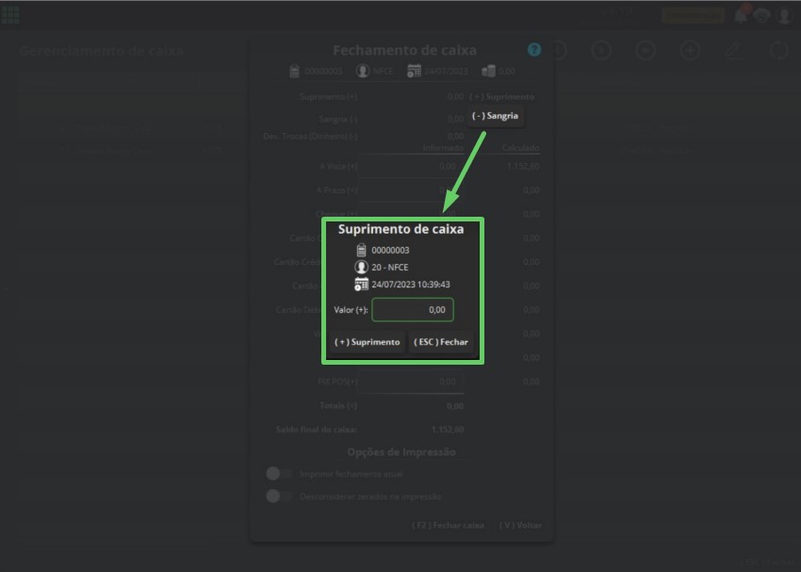Open the notifications bell icon
The width and height of the screenshot is (801, 572).
[x=740, y=15]
